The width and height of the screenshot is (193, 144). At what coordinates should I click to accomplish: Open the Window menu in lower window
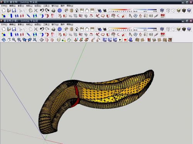click(55, 25)
